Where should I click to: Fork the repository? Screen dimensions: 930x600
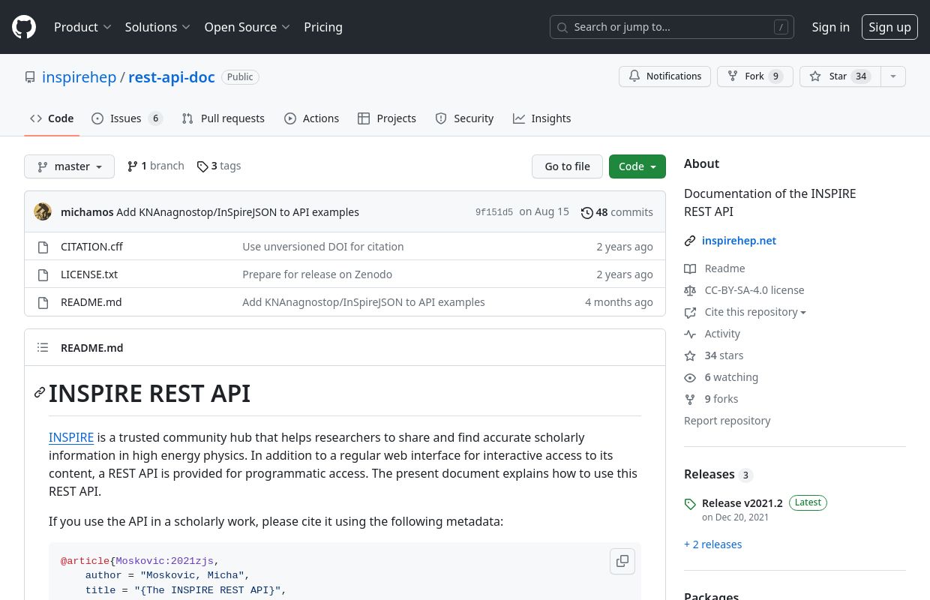(x=755, y=76)
